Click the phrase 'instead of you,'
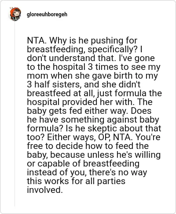The width and height of the screenshot is (176, 214). 57,173
